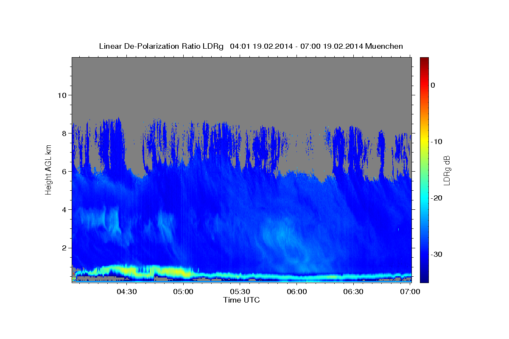Click the colorbar value 0
The height and width of the screenshot is (339, 509).
pos(433,85)
